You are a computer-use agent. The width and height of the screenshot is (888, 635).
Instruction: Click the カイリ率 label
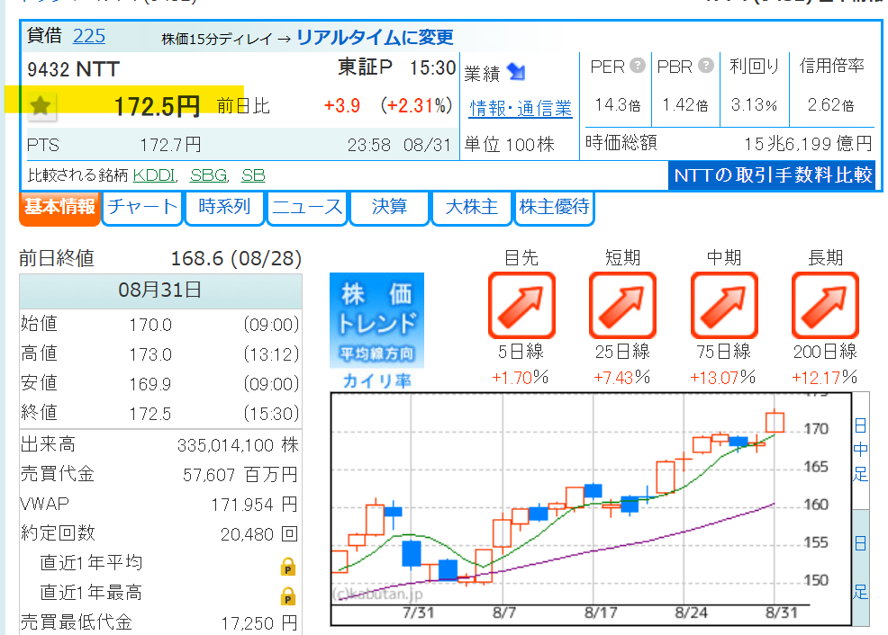click(377, 381)
